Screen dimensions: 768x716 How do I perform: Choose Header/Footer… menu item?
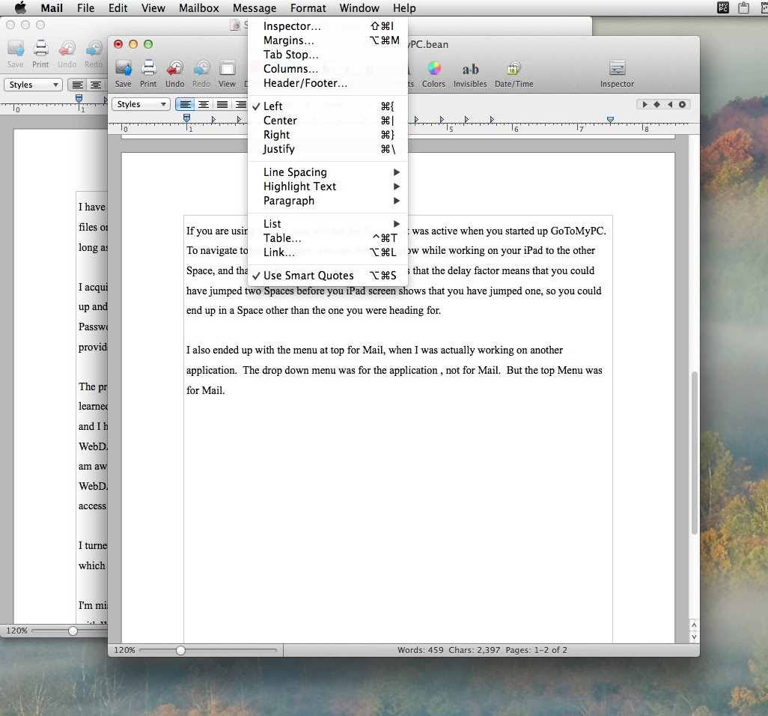[328, 83]
